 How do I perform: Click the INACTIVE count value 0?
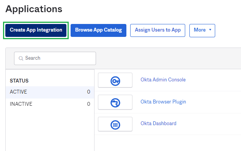click(88, 104)
